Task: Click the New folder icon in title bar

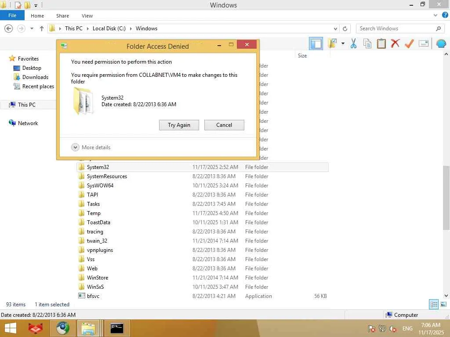Action: [28, 5]
